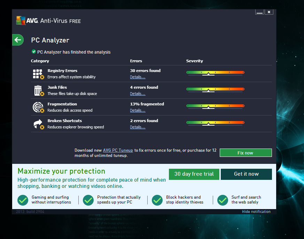The image size is (304, 239).
Task: Click the Junk Files title
Action: 57,87
